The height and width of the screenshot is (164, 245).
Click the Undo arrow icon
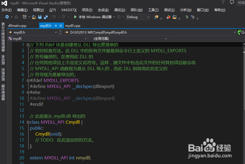click(x=54, y=17)
